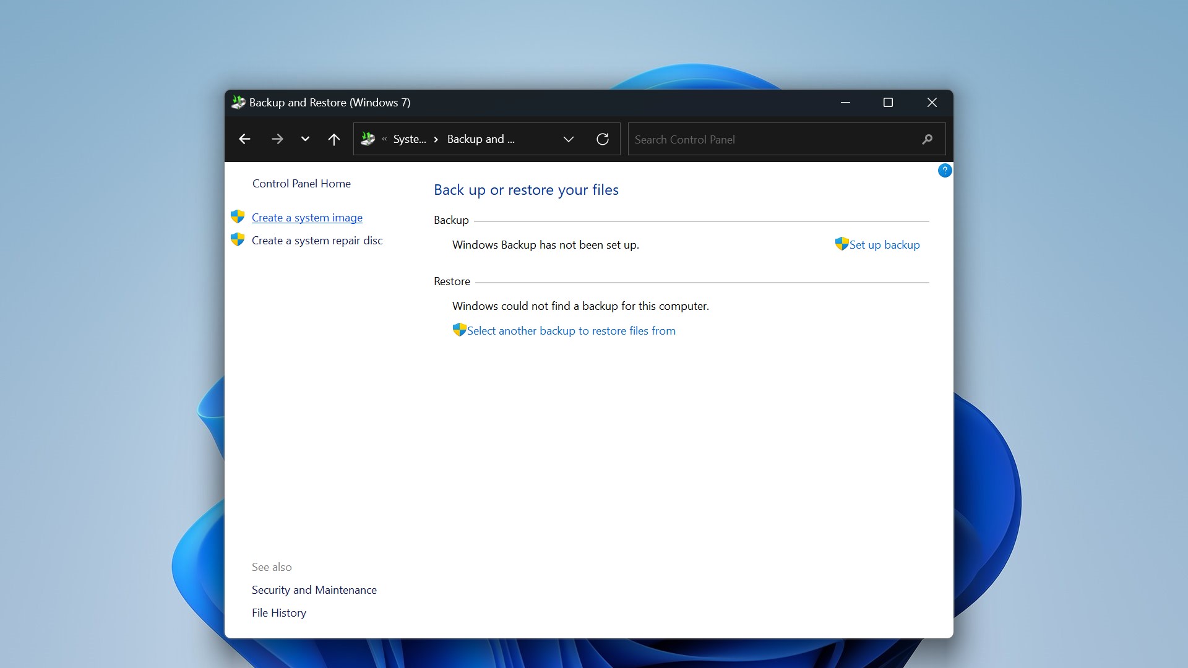
Task: Select the 'Syste...' breadcrumb segment
Action: pyautogui.click(x=410, y=139)
